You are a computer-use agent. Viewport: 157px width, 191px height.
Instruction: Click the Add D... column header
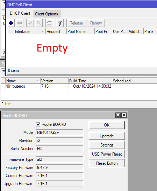[x=136, y=32]
